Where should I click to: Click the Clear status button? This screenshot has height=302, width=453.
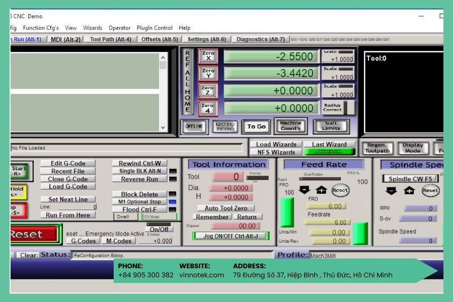pos(28,255)
